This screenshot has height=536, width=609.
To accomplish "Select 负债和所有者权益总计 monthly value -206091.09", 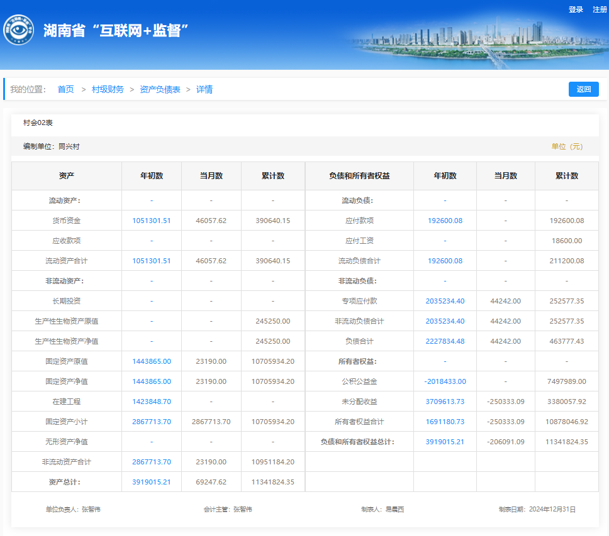I will tap(505, 442).
